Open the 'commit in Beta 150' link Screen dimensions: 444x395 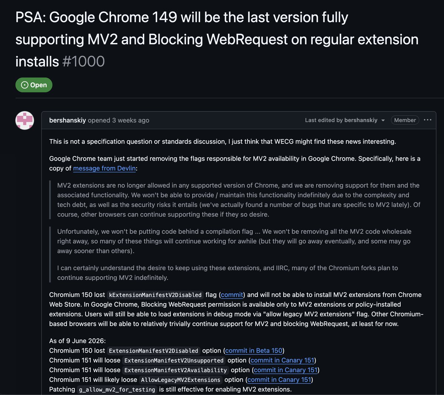coord(254,351)
